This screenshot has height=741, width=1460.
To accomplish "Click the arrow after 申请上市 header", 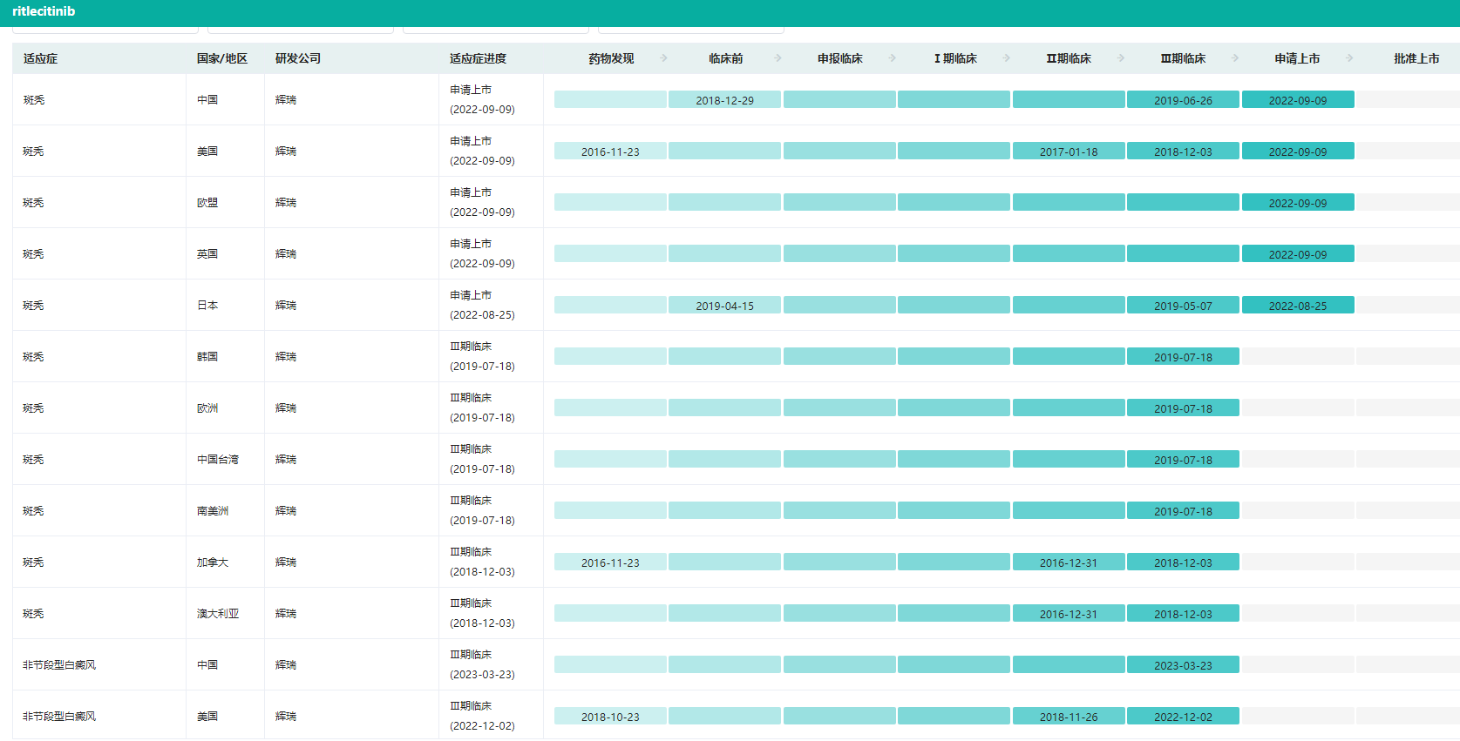I will coord(1349,58).
